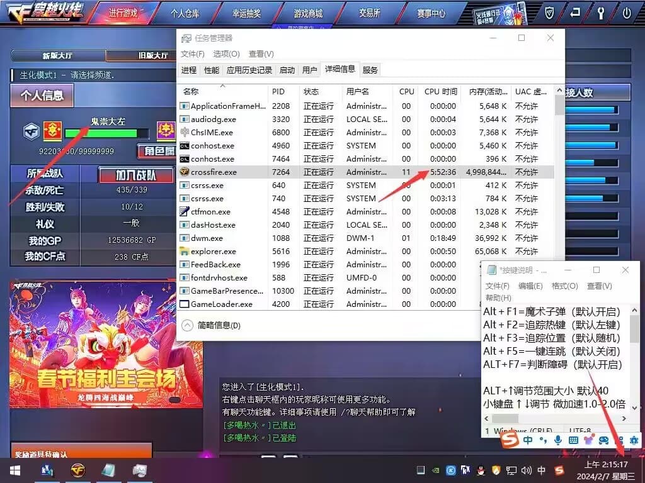Click the purple medal icon beside experience bar
The height and width of the screenshot is (483, 645).
pyautogui.click(x=166, y=131)
